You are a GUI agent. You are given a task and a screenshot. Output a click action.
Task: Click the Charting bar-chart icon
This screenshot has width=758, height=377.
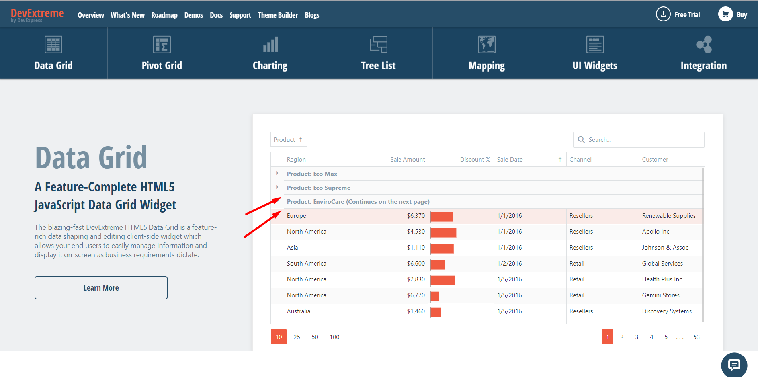pos(270,44)
